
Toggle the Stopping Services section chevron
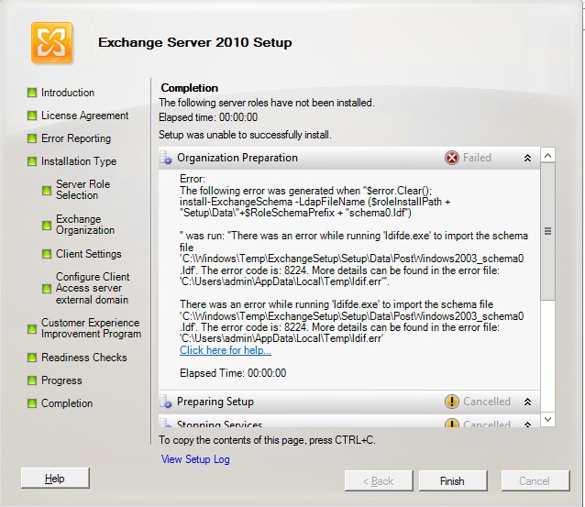[x=527, y=424]
